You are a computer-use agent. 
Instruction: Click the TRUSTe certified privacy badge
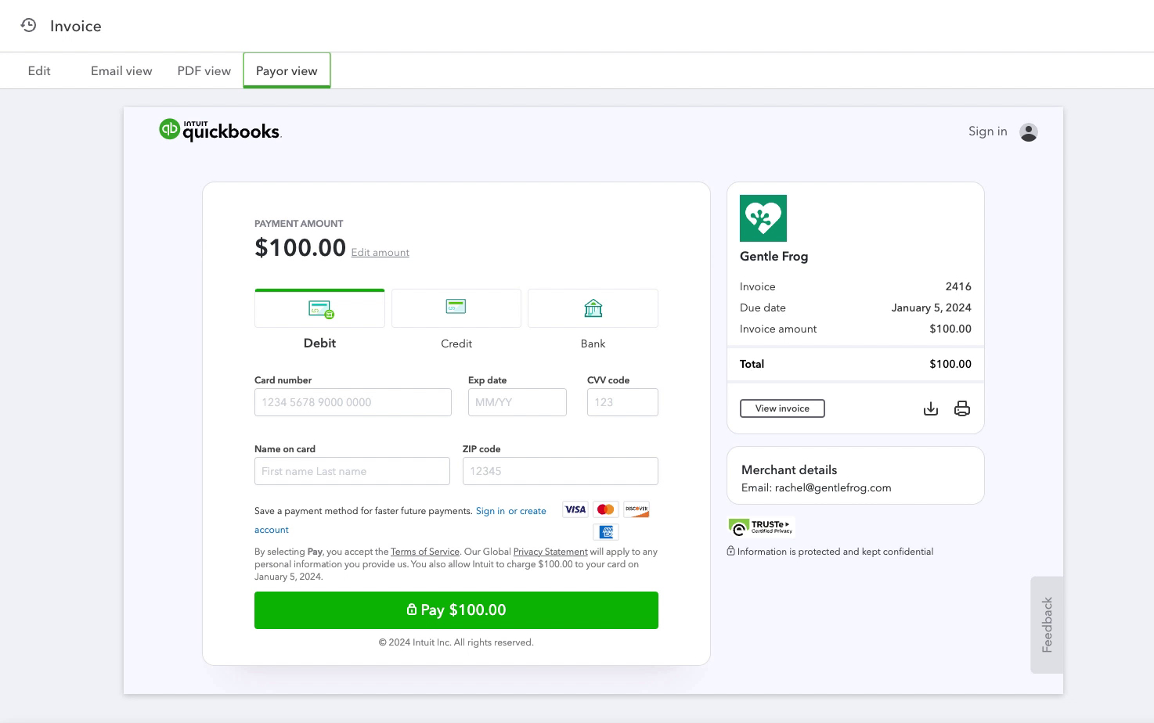pyautogui.click(x=761, y=527)
